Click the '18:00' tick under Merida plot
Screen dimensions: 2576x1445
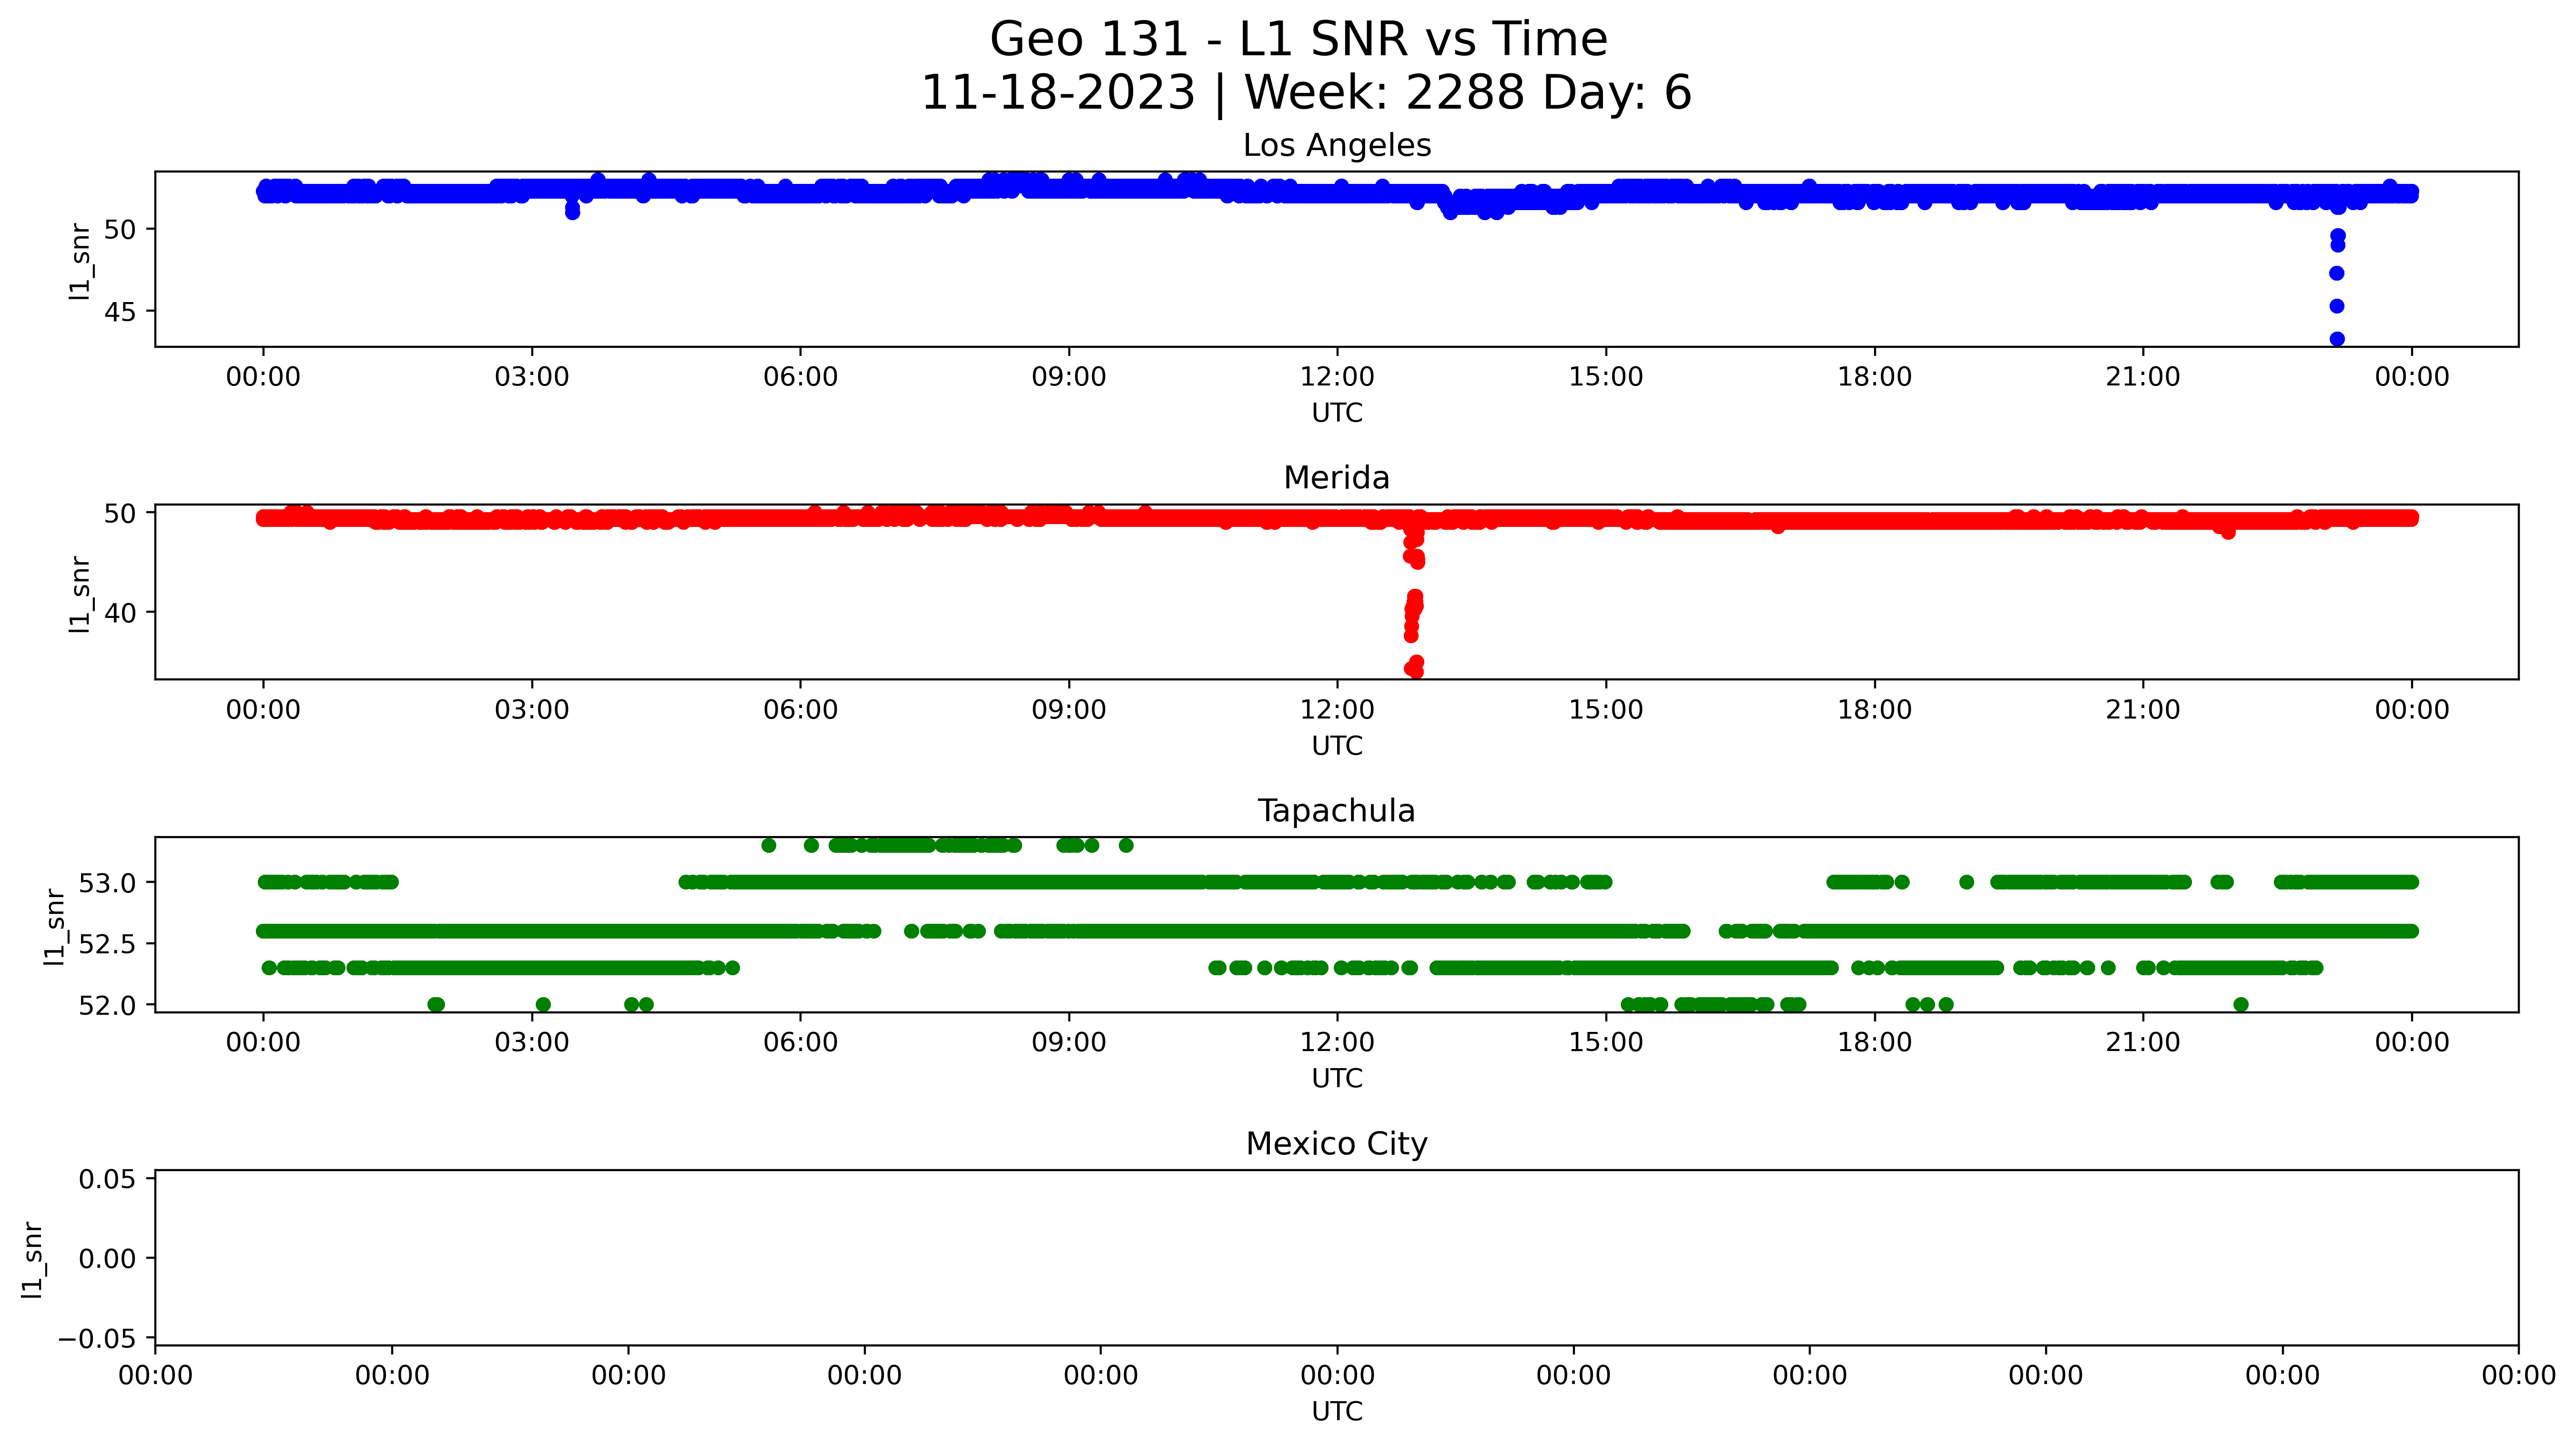pos(1874,711)
